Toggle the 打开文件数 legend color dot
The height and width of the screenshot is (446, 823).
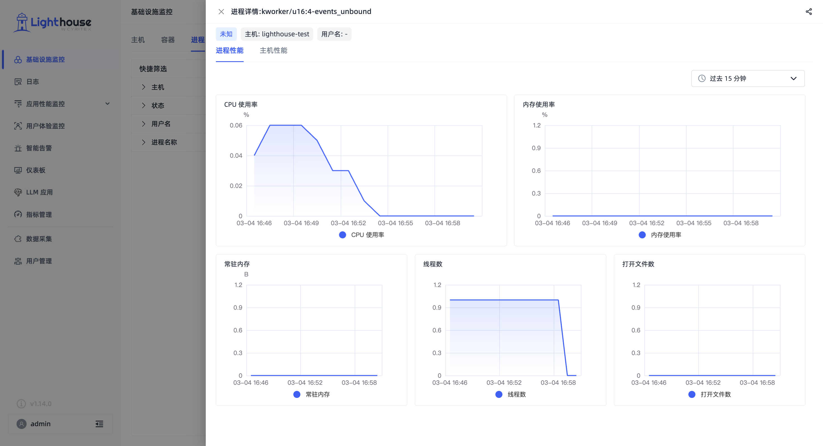692,394
